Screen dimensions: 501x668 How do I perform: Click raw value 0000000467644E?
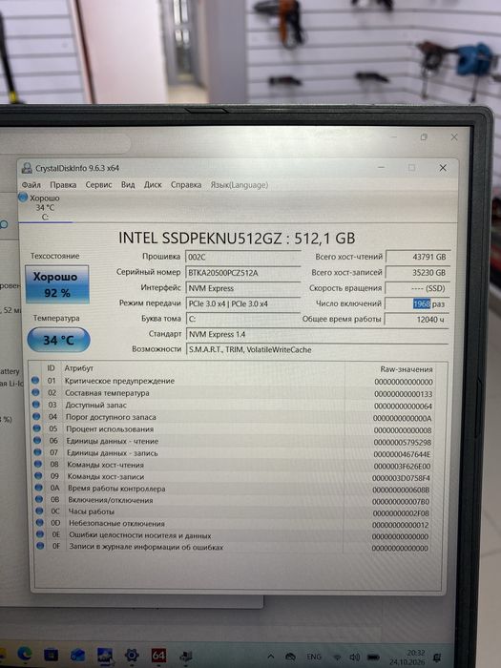(402, 454)
